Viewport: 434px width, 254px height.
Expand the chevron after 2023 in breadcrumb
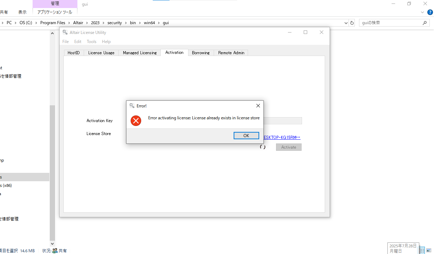104,23
